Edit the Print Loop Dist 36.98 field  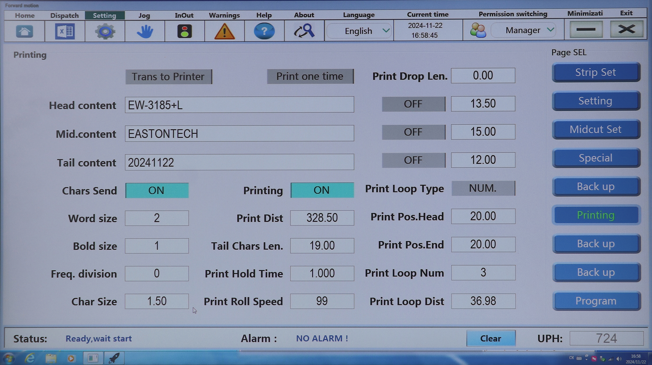pos(483,301)
